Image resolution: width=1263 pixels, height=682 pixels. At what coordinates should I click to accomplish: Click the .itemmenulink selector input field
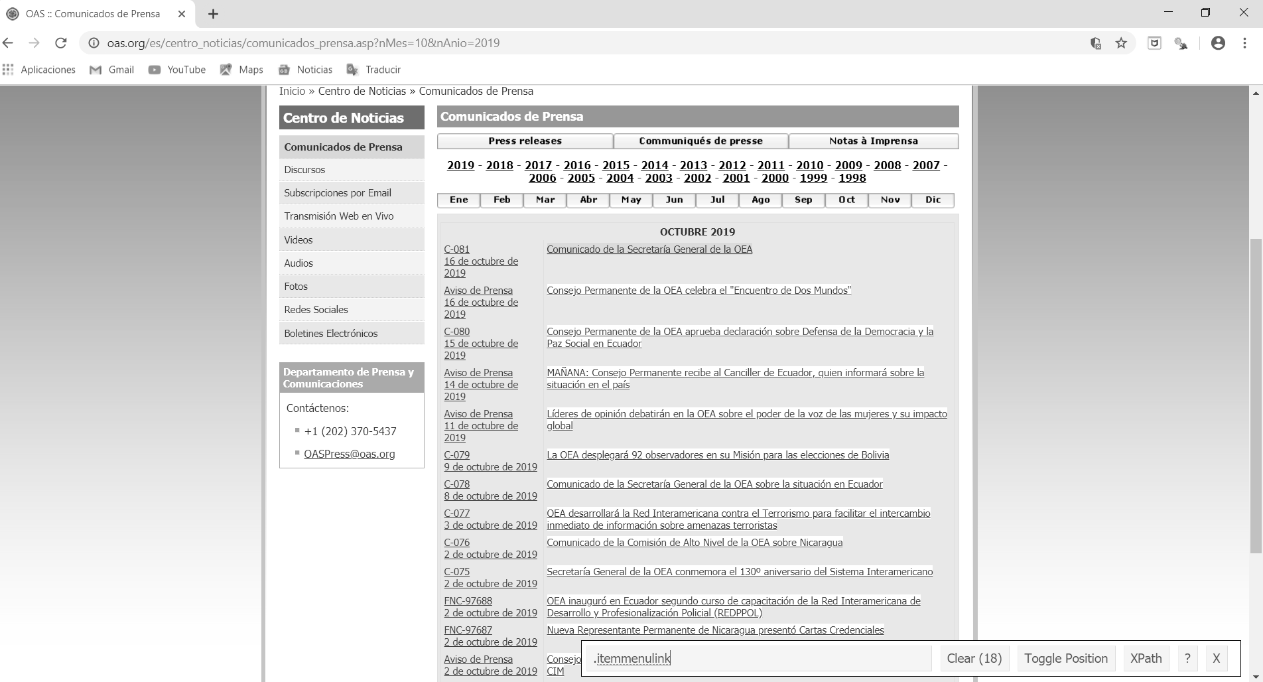tap(760, 658)
